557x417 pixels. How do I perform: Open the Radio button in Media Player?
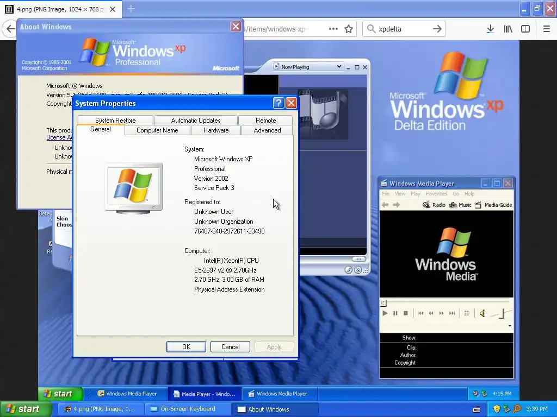pos(434,205)
